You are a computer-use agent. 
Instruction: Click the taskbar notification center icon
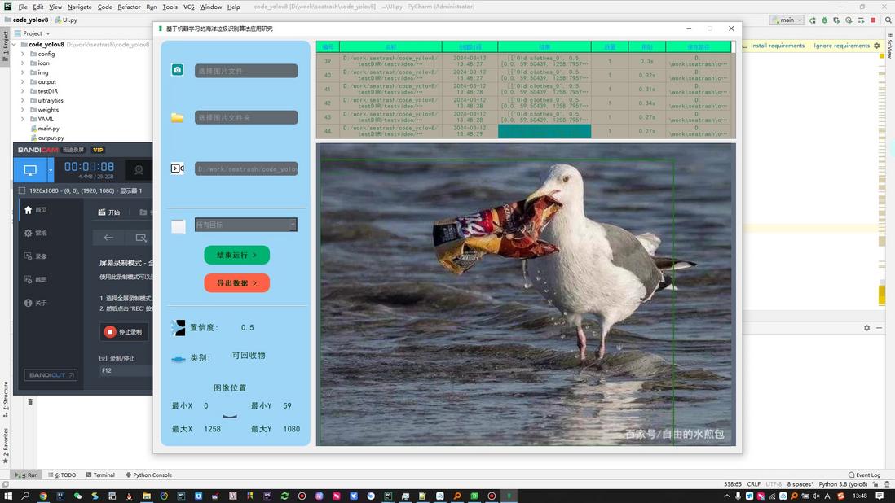[880, 496]
